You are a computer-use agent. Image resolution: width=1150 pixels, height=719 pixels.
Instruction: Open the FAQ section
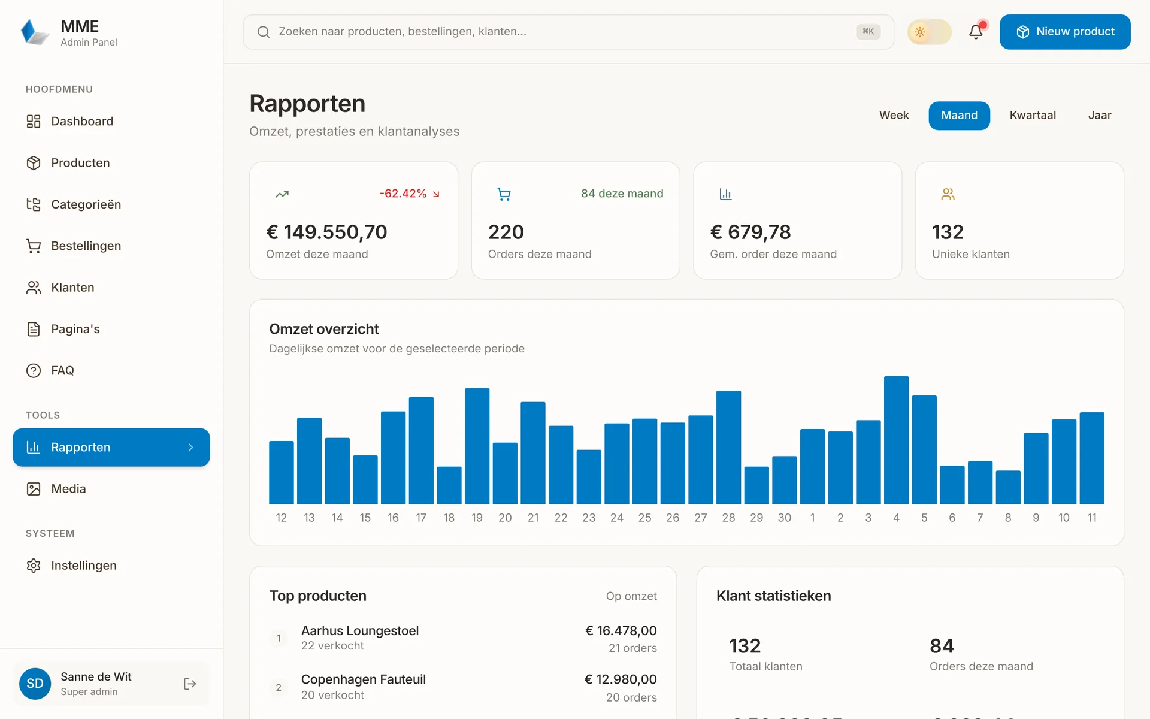point(111,371)
